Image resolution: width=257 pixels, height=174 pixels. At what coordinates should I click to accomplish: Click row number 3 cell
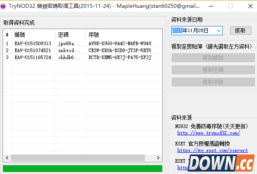(7, 57)
